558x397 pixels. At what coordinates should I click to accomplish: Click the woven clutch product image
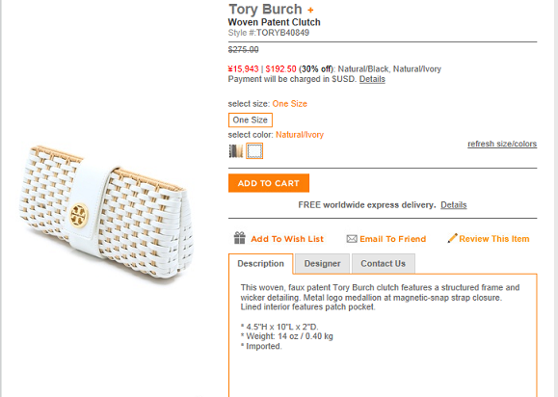(107, 211)
